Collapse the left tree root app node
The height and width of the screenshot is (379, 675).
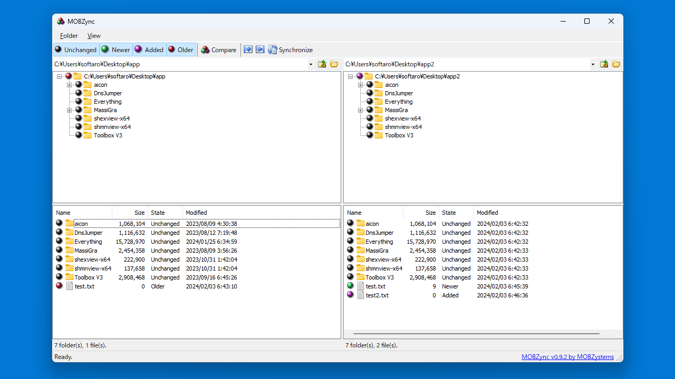(x=60, y=76)
